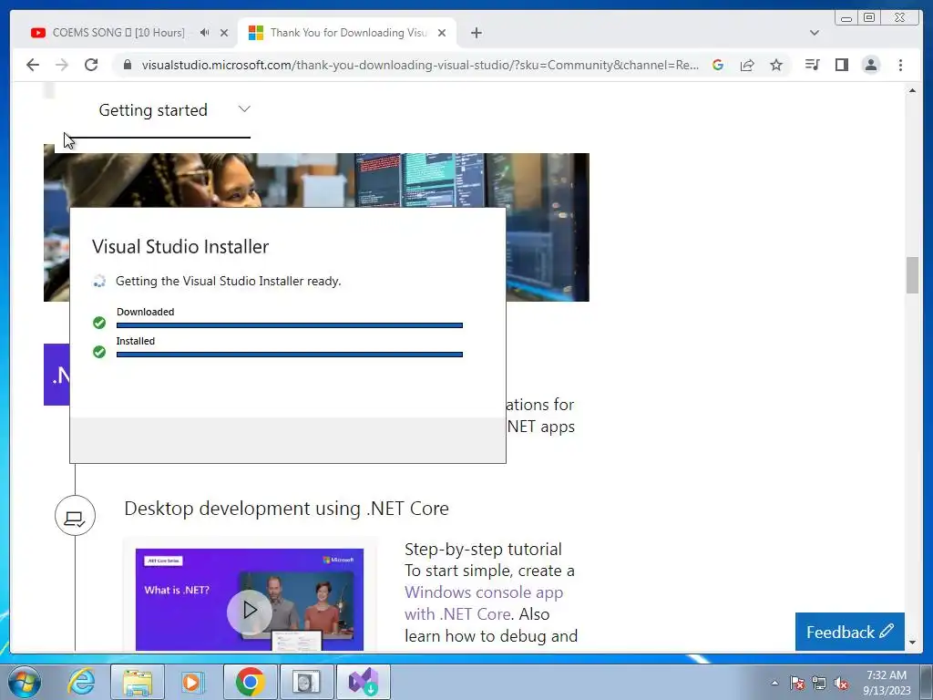Click the Visual Studio Installer taskbar icon
This screenshot has width=933, height=700.
[364, 682]
